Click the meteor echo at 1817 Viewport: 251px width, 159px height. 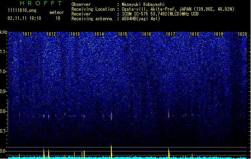pos(169,115)
